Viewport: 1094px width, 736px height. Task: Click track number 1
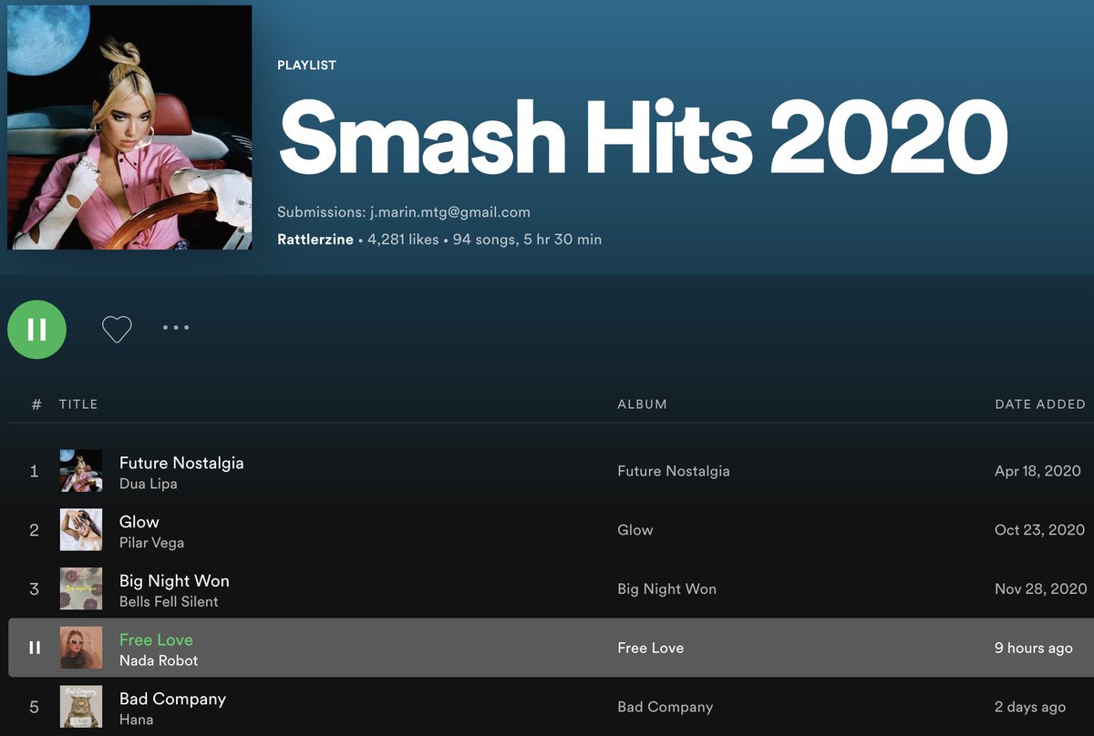35,471
